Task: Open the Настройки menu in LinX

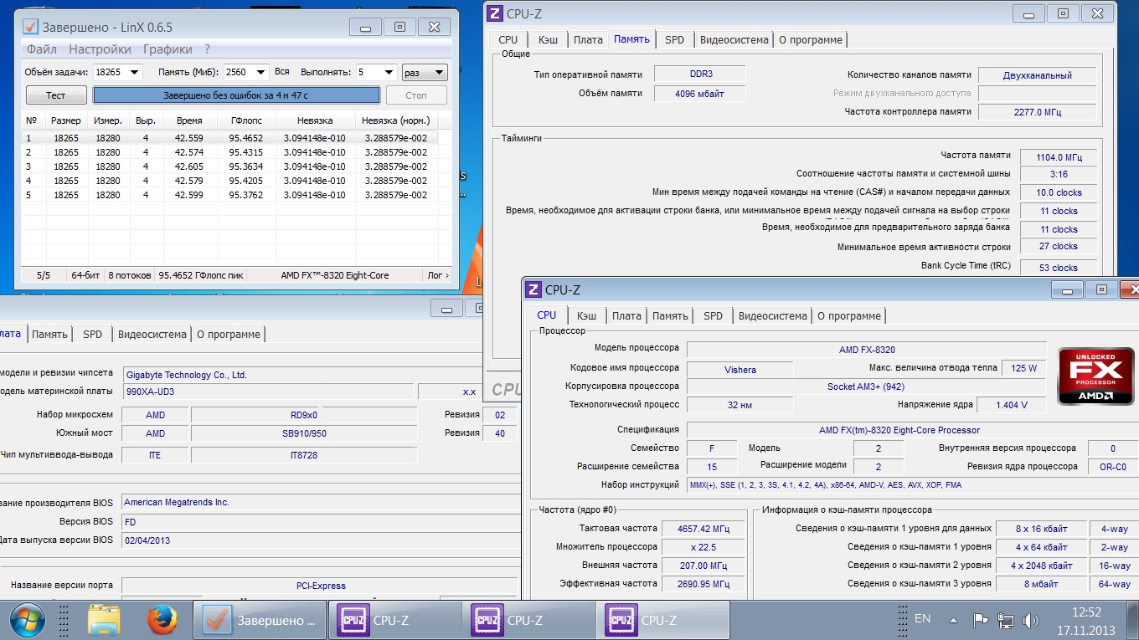Action: [x=100, y=49]
